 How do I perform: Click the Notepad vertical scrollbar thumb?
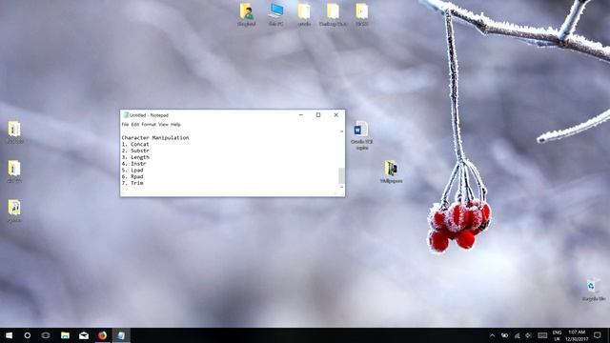tap(341, 175)
